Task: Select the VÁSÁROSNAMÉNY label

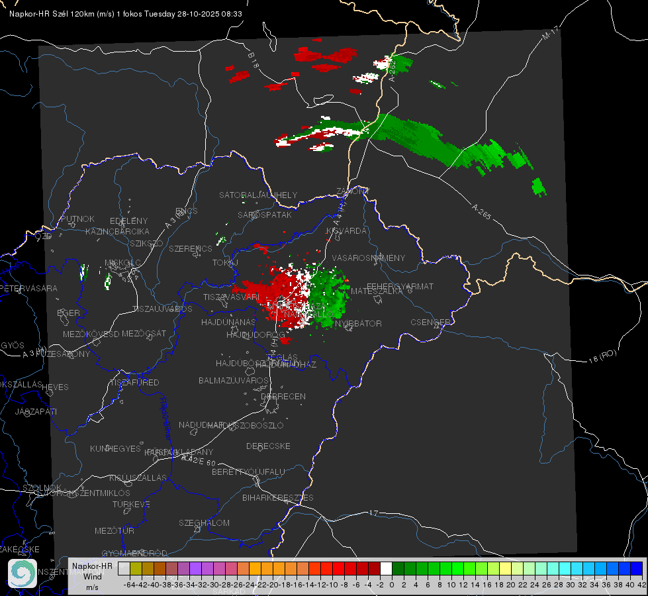Action: 369,258
